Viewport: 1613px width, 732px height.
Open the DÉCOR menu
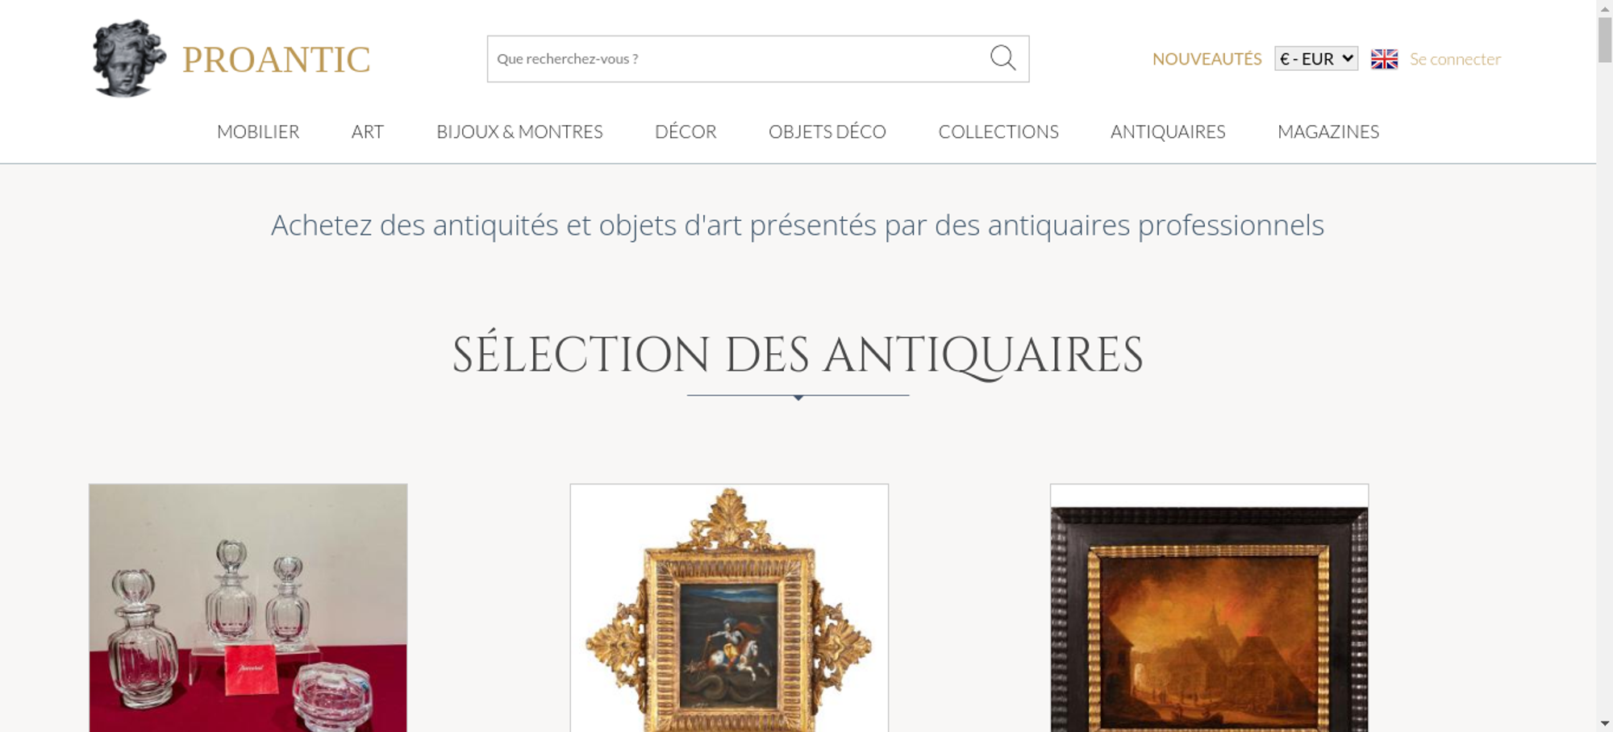click(x=686, y=131)
